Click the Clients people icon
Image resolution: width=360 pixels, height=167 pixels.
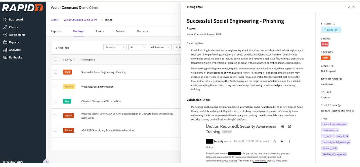[x=5, y=27]
